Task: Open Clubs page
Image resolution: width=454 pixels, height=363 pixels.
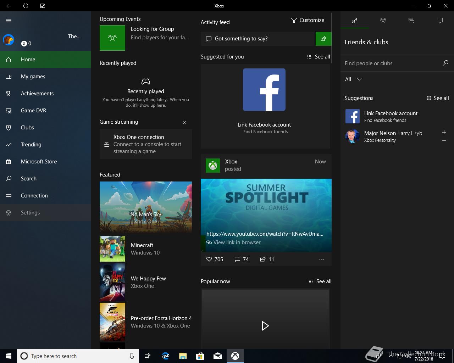Action: point(45,128)
